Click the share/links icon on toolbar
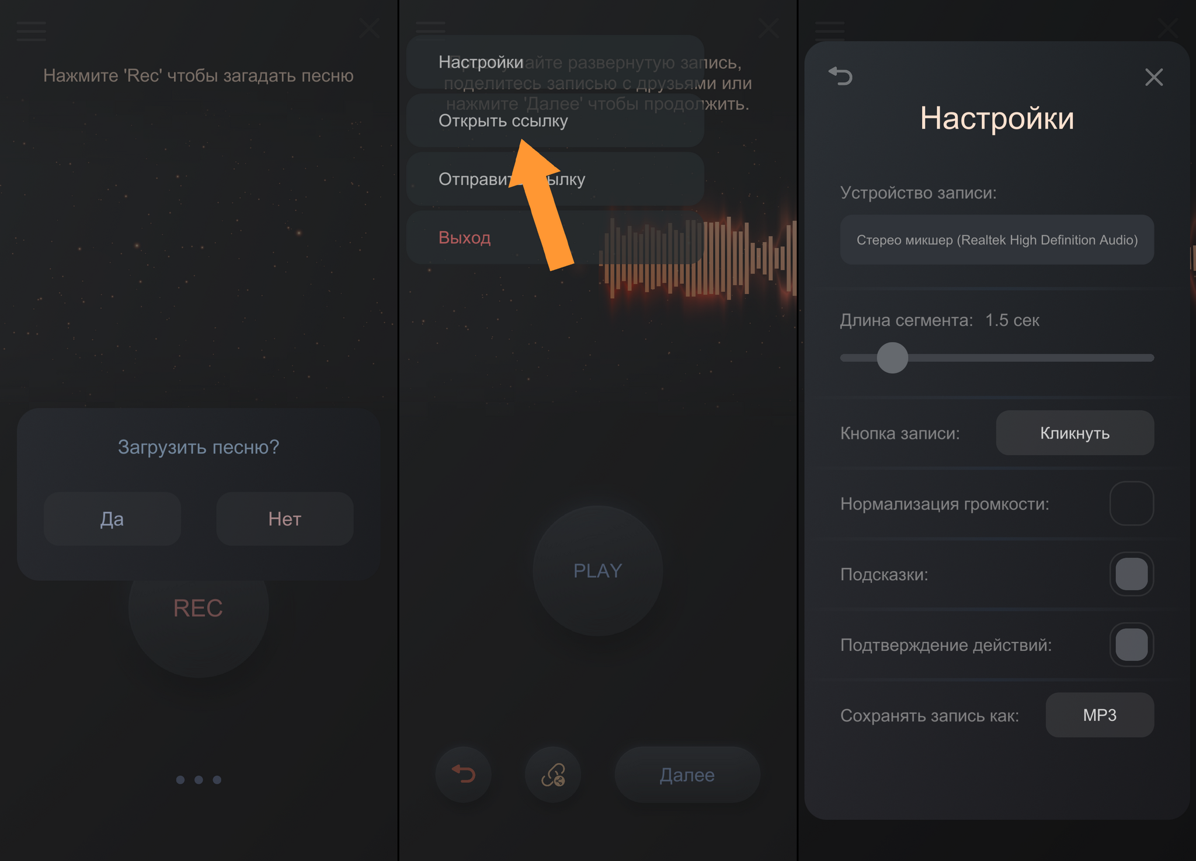1196x861 pixels. tap(555, 774)
